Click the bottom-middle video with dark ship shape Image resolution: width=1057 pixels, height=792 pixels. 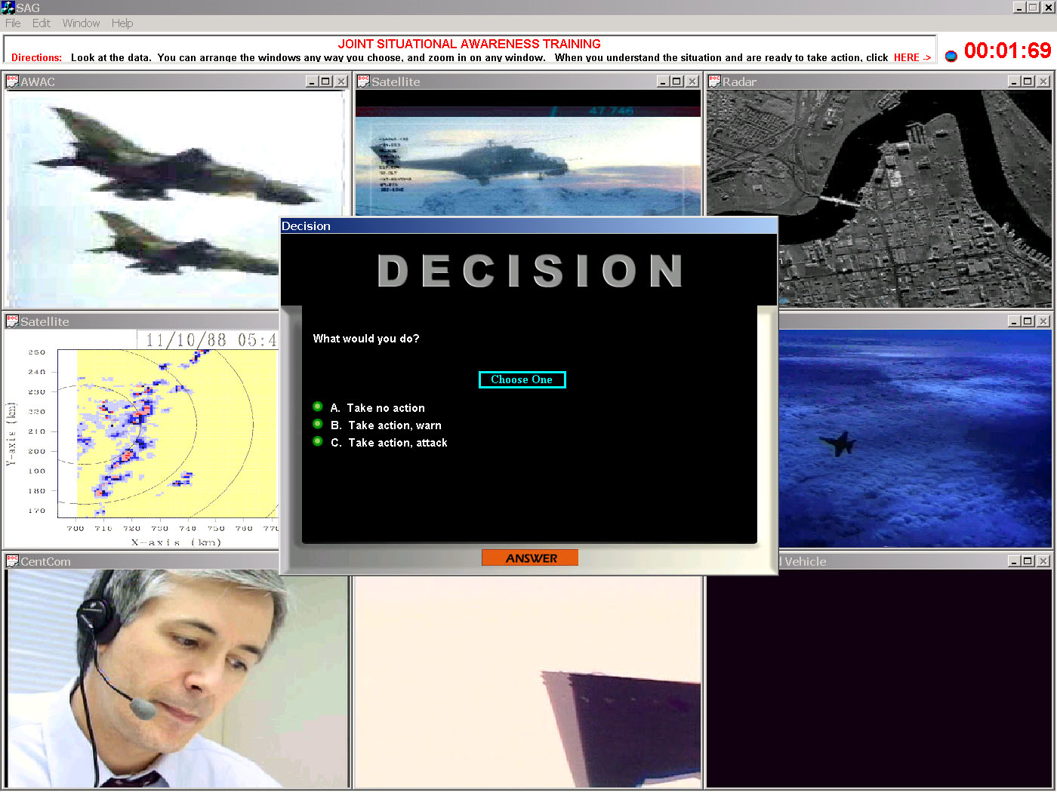[528, 682]
